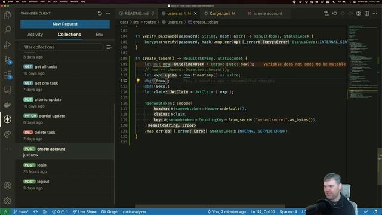Open remote window indicator in status bar
Viewport: 382px width, 215px height.
point(5,212)
